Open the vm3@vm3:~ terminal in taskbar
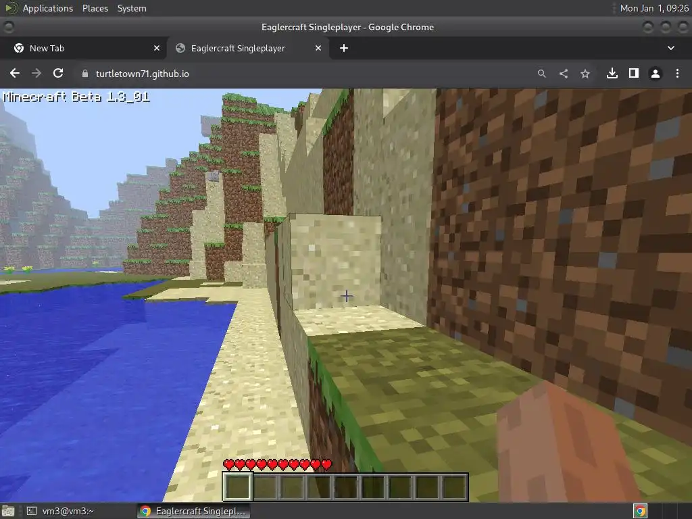The image size is (692, 519). (x=60, y=511)
